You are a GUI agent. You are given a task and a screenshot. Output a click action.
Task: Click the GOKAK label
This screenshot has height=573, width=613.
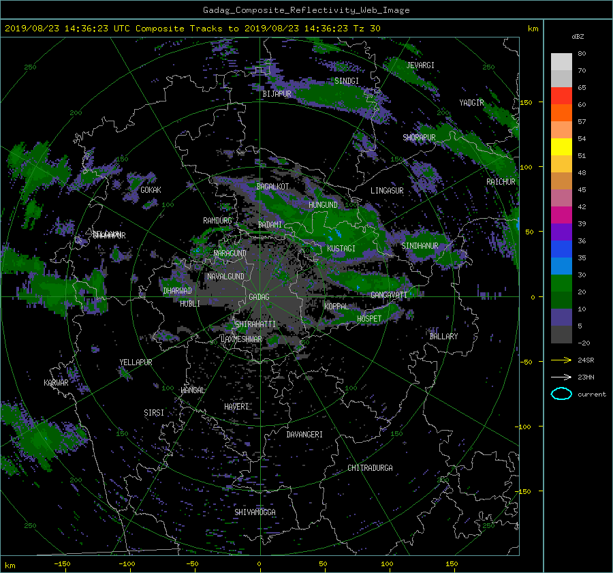click(151, 190)
